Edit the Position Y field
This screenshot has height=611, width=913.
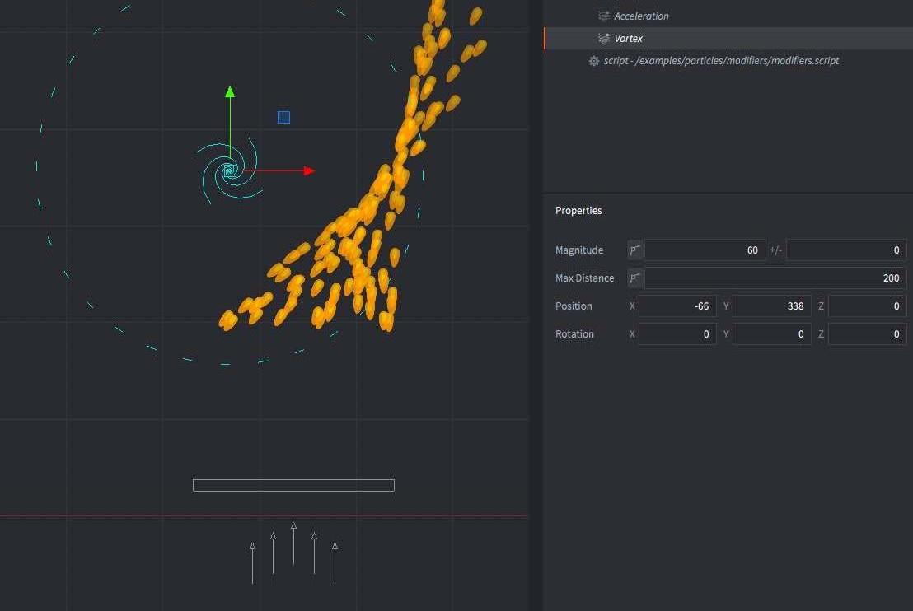tap(771, 306)
